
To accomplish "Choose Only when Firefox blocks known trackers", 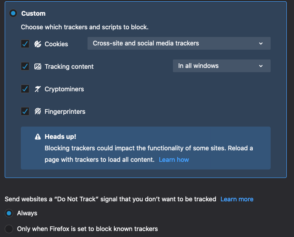I will coord(8,229).
